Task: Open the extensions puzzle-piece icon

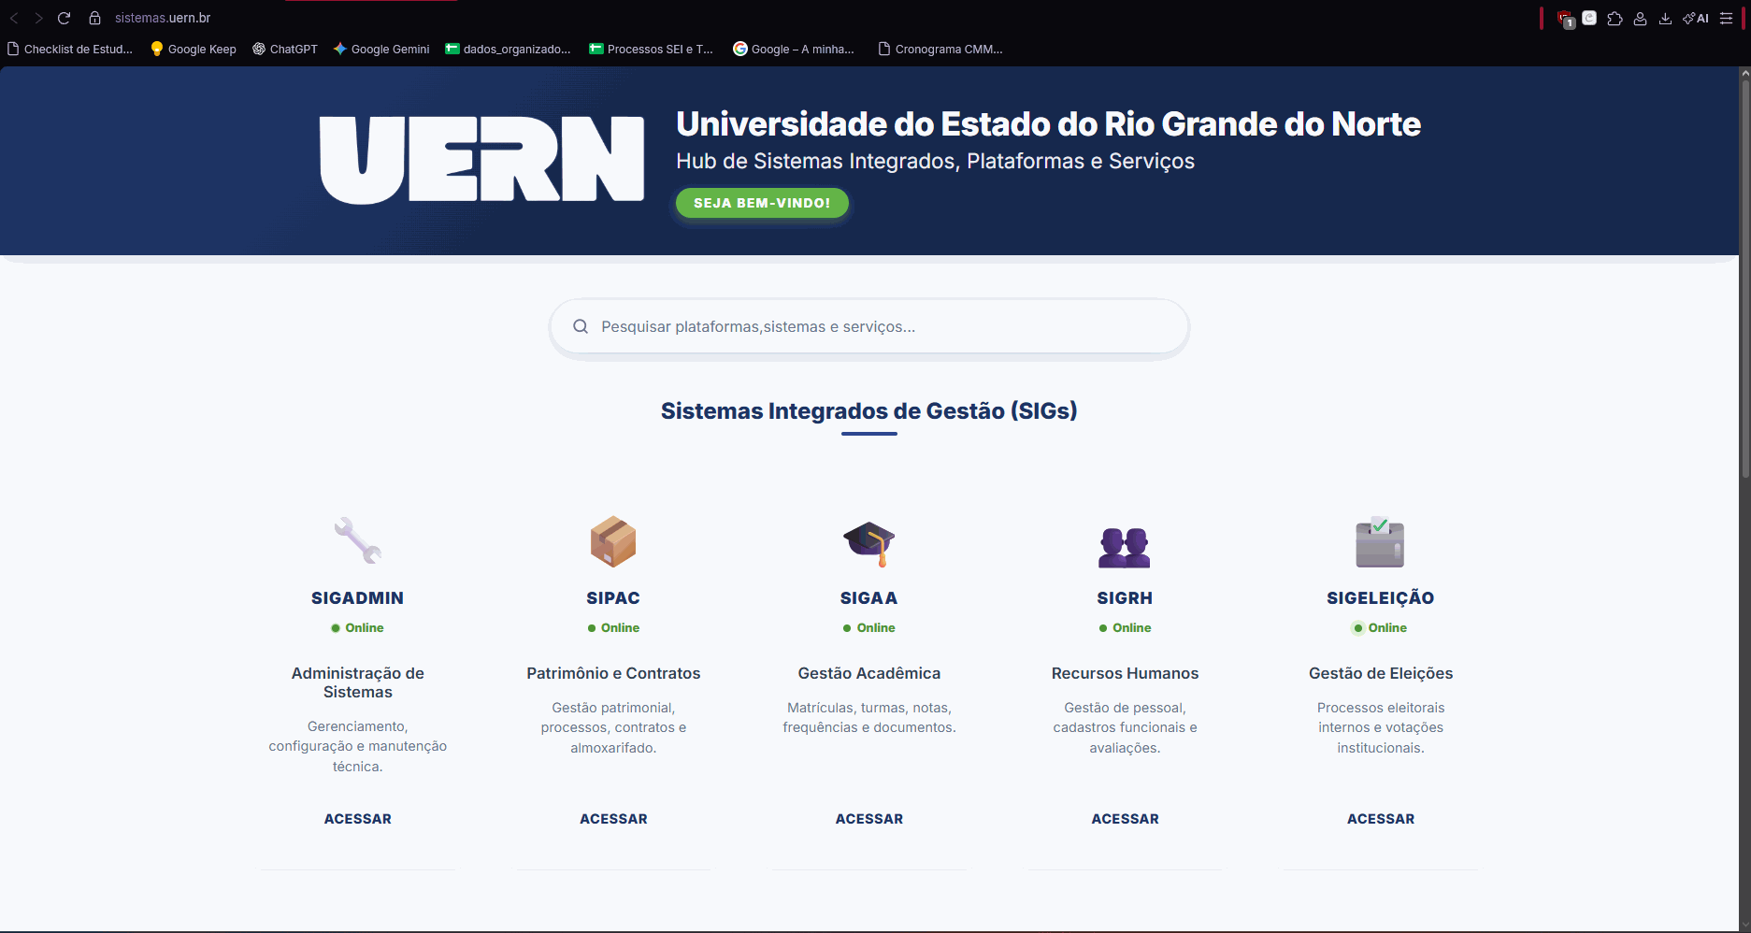Action: pyautogui.click(x=1615, y=18)
